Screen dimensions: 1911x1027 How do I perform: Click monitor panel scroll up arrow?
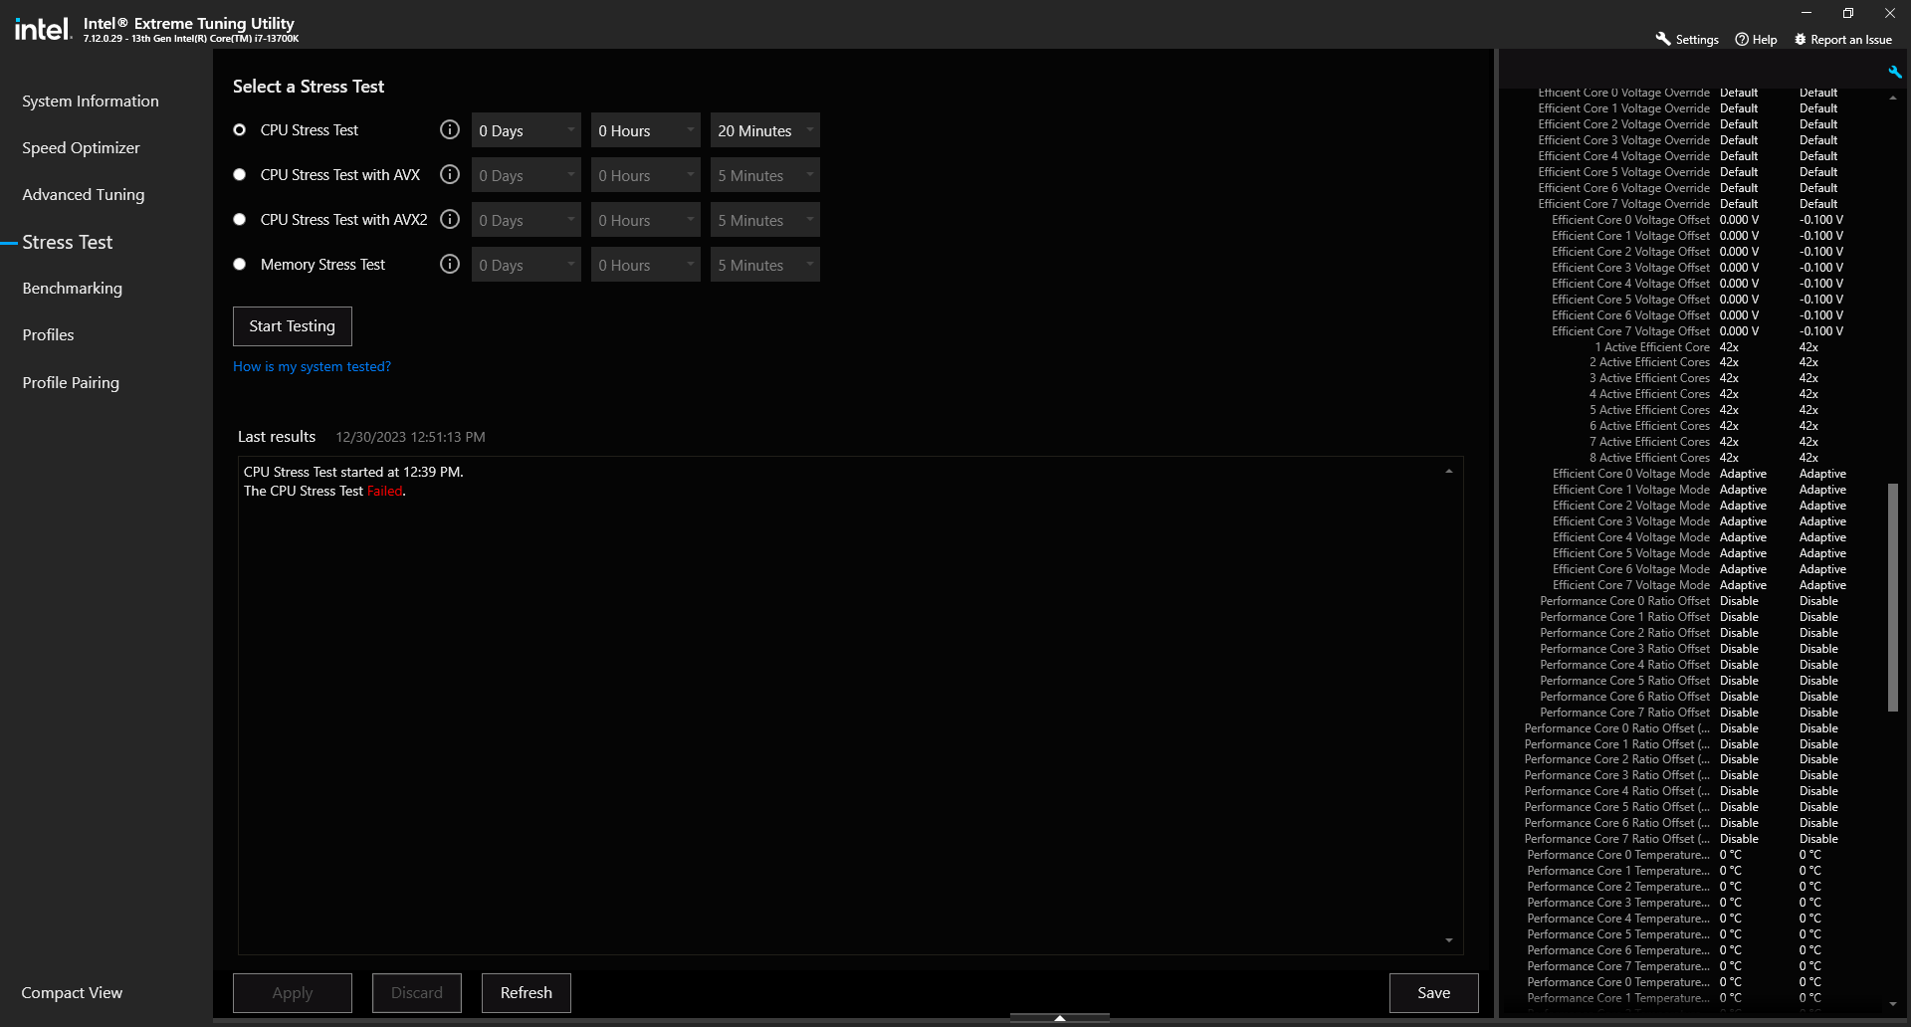[x=1892, y=98]
